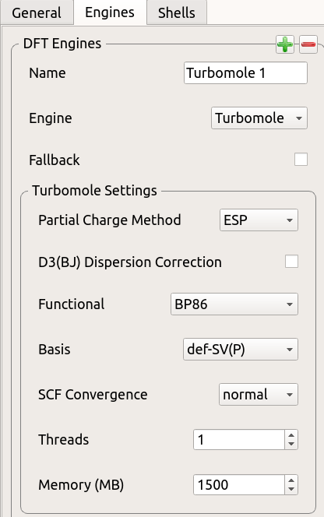Add a new DFT engine with green plus

pyautogui.click(x=285, y=44)
